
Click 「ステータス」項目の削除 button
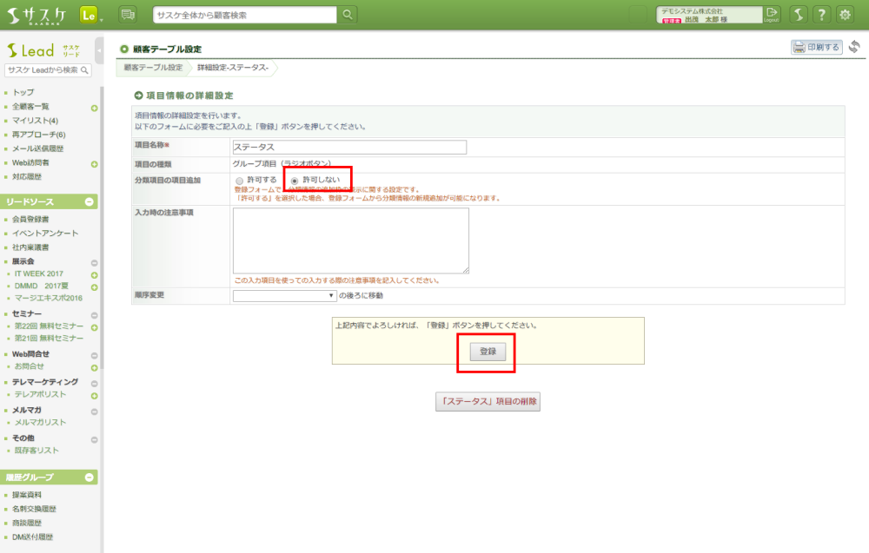(x=488, y=401)
